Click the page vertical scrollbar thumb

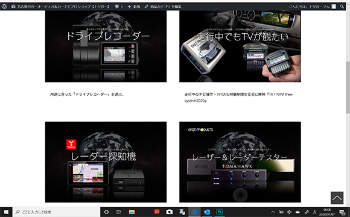348,87
